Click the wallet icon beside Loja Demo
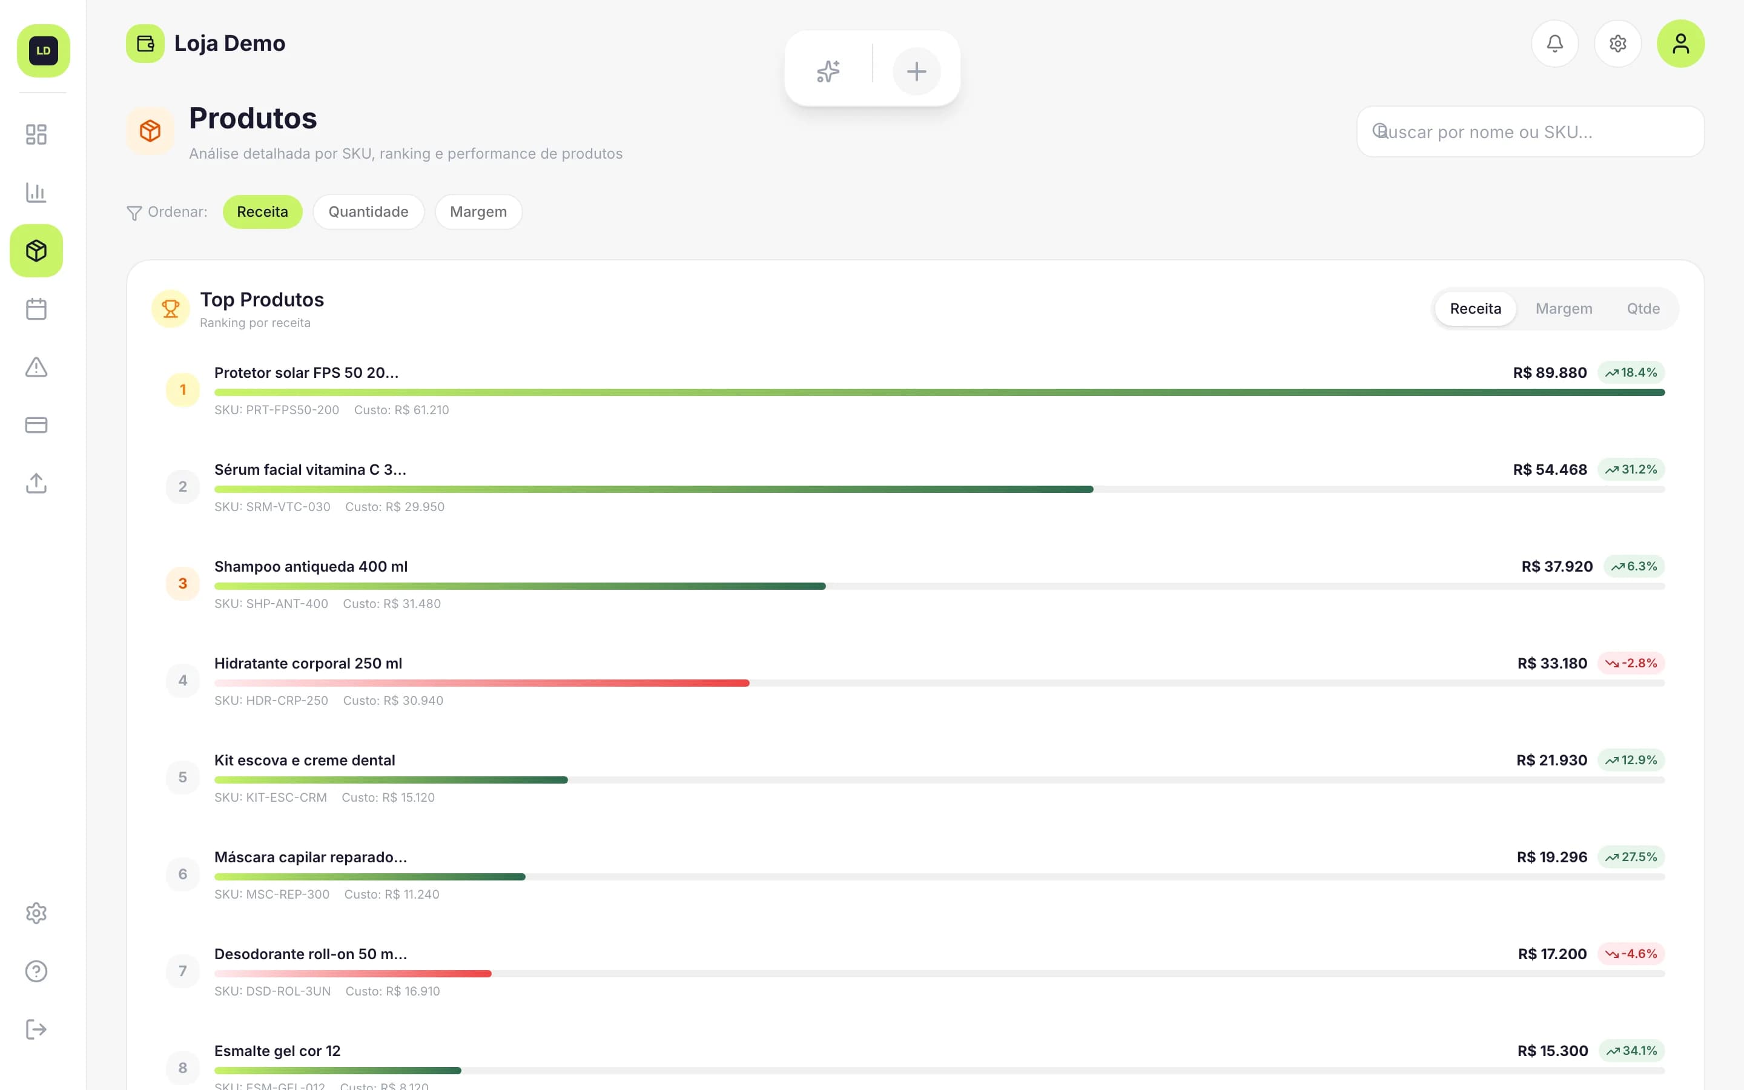This screenshot has width=1744, height=1090. tap(145, 44)
